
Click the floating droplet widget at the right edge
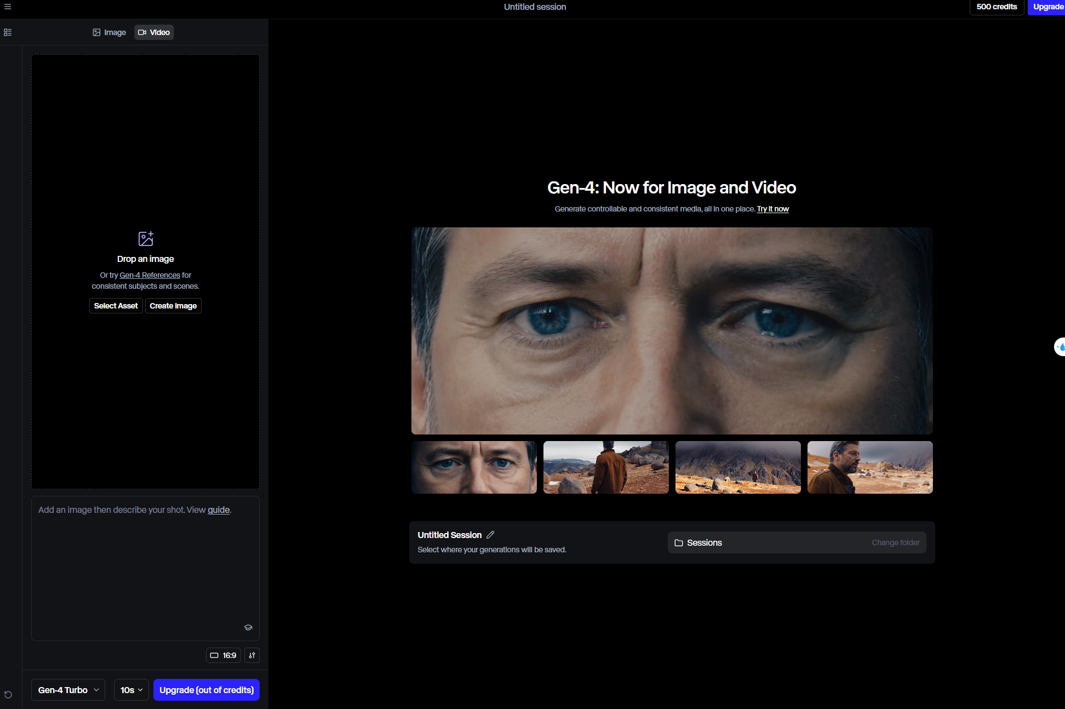click(x=1060, y=347)
